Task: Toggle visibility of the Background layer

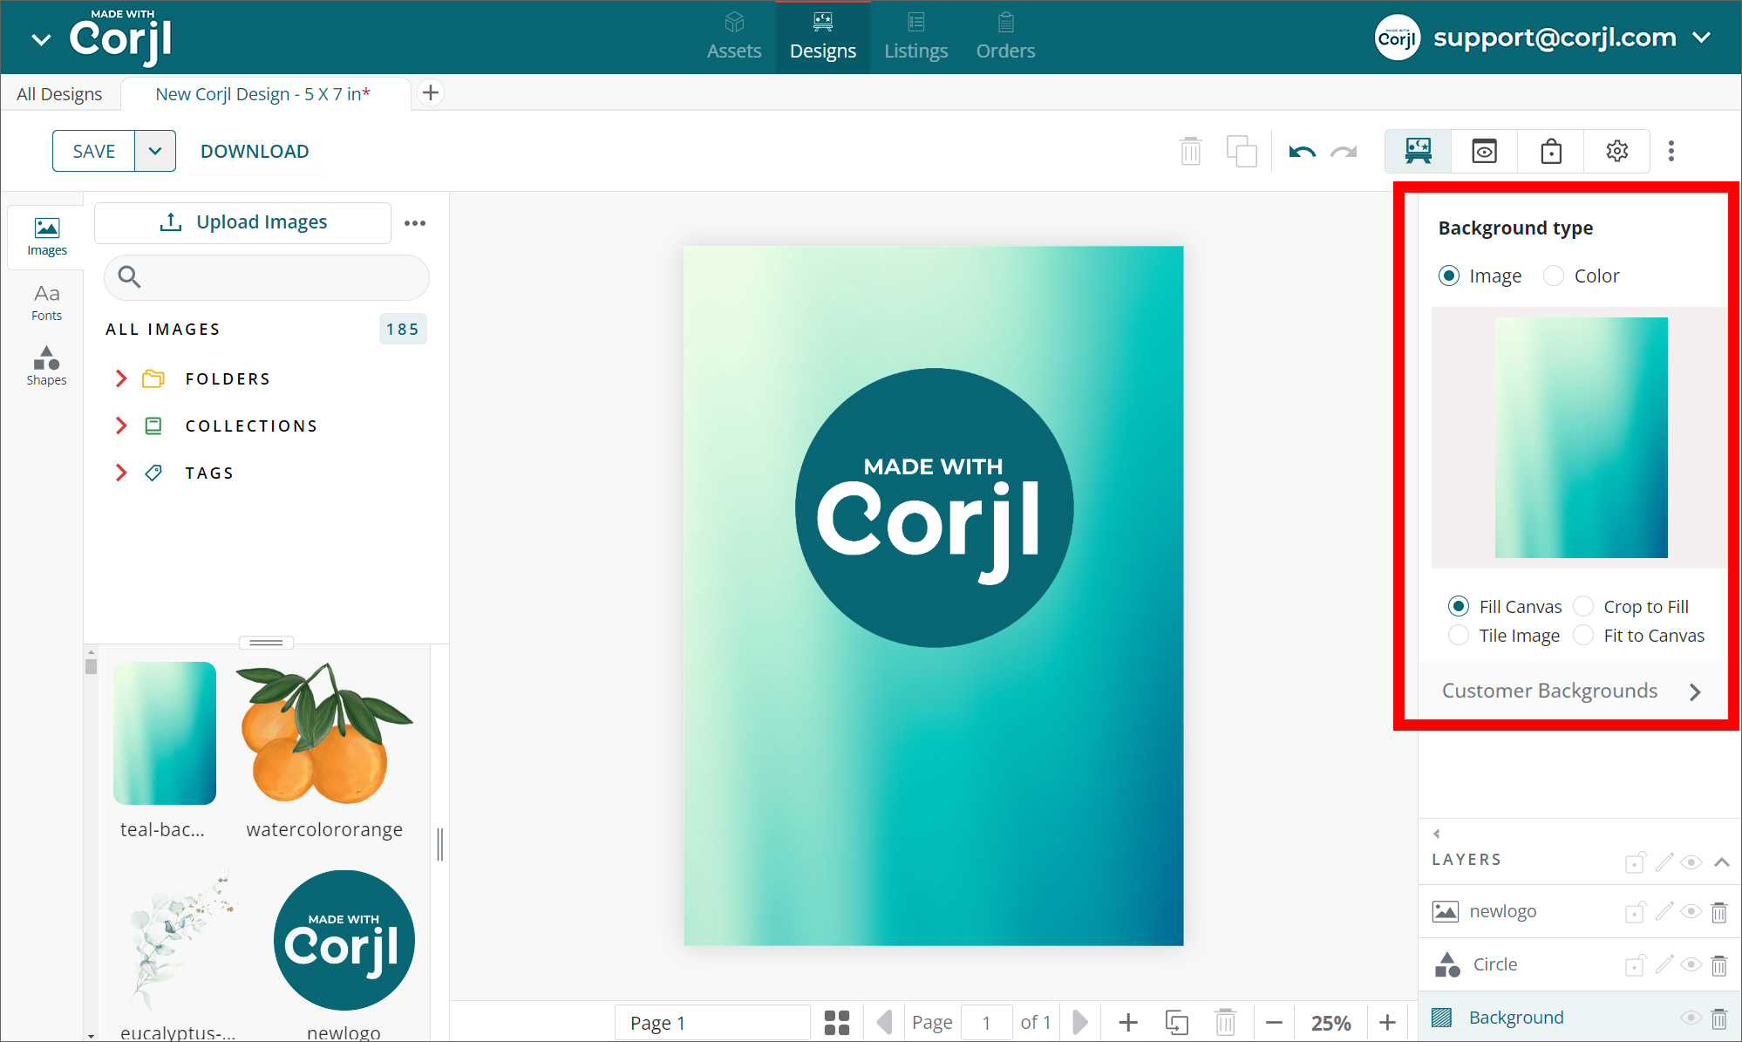Action: click(1691, 1018)
